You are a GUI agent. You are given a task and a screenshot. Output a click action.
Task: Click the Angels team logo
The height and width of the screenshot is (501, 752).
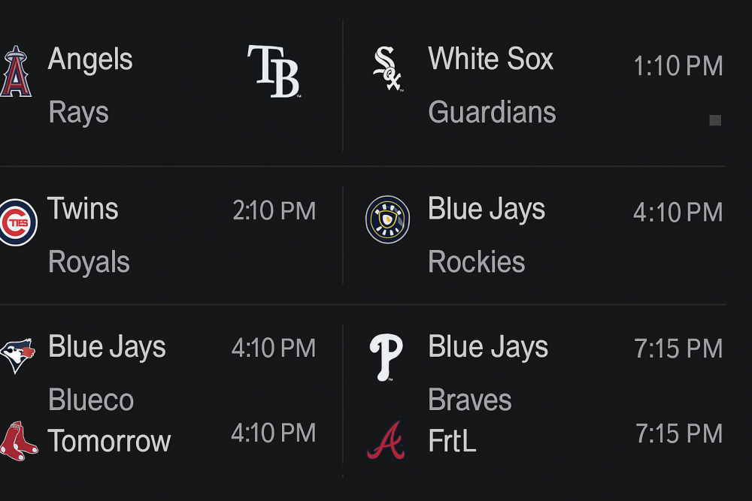click(15, 71)
